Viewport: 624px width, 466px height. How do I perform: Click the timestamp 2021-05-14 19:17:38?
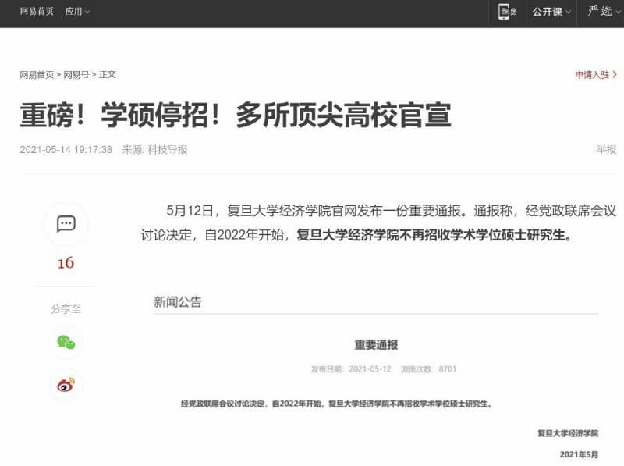coord(66,150)
